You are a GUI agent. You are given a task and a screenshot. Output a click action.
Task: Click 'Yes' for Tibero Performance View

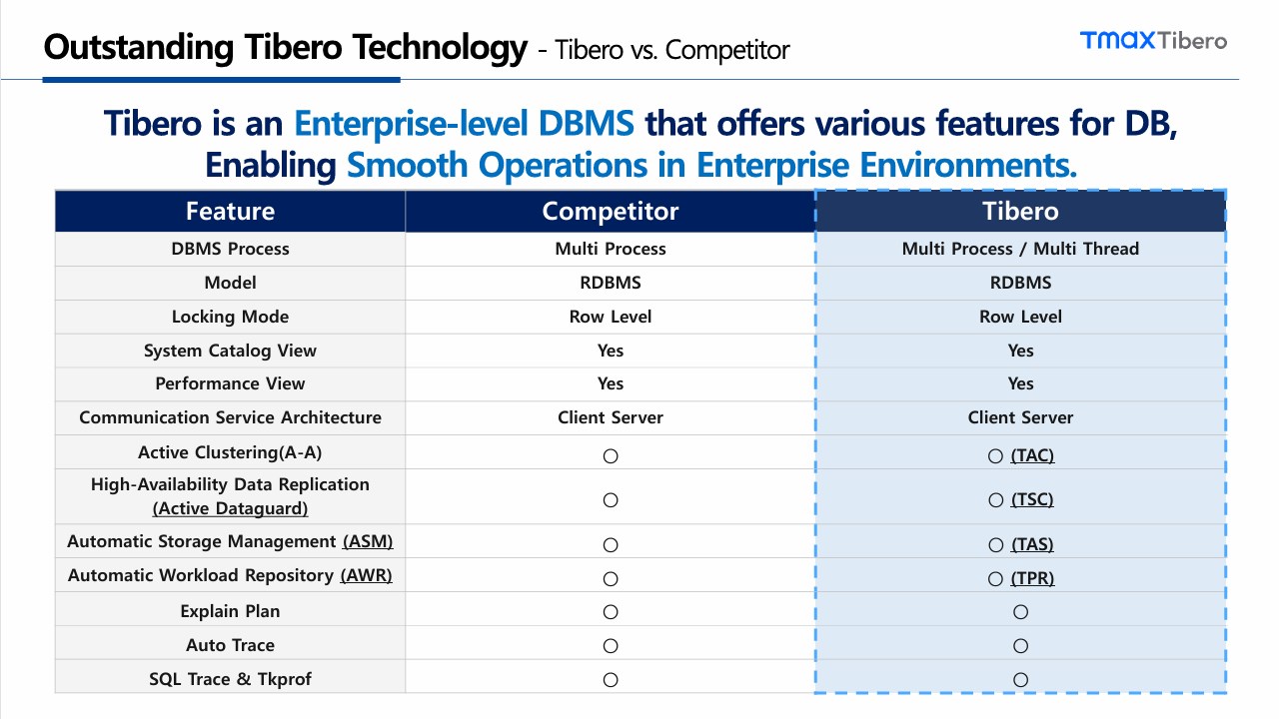tap(1020, 383)
